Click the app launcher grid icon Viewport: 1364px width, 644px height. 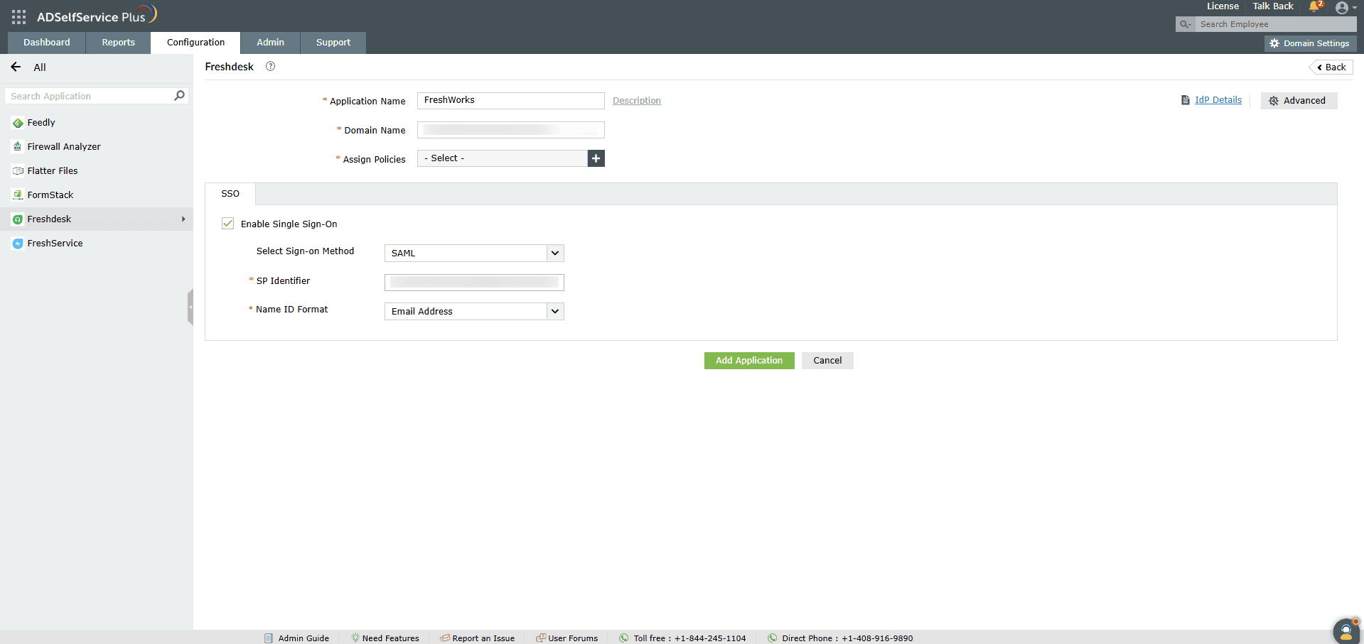[18, 16]
